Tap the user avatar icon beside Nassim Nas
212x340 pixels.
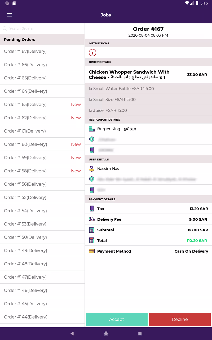click(x=92, y=169)
